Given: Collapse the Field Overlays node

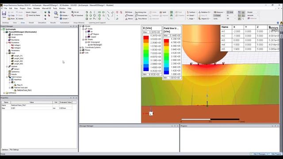Looking at the screenshot, I should tap(7, 77).
